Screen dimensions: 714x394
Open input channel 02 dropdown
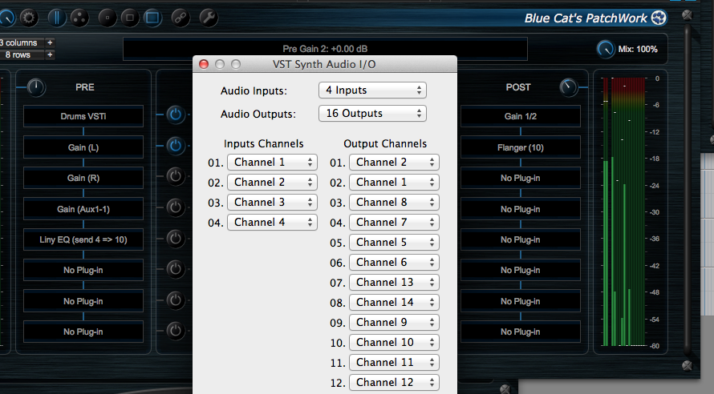(x=272, y=183)
